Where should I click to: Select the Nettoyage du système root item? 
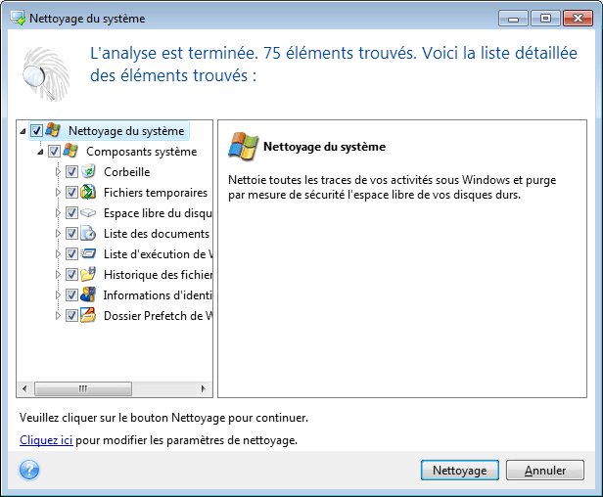coord(126,130)
